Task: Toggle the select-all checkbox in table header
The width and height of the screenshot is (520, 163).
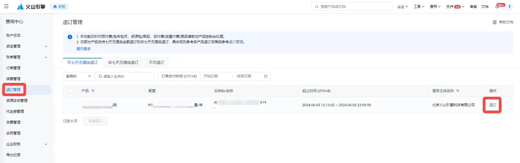Action: coord(71,91)
